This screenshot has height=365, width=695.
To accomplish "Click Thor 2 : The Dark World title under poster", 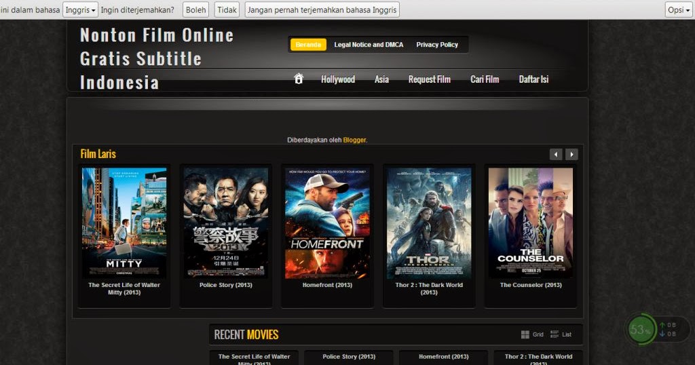I will [x=429, y=288].
